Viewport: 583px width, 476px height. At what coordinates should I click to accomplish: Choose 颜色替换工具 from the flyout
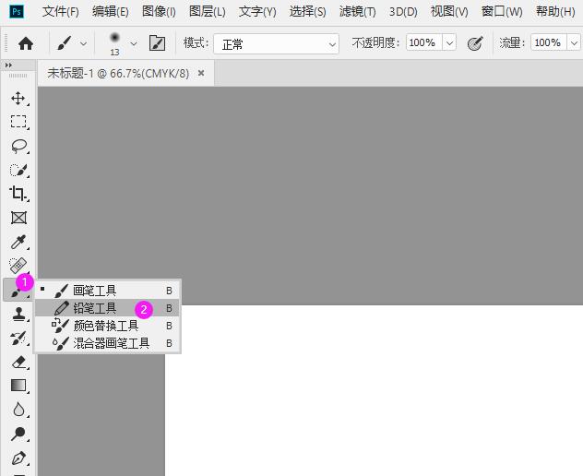pos(107,326)
